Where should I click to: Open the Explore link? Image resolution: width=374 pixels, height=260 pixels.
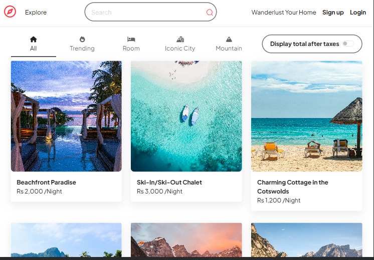pyautogui.click(x=36, y=12)
